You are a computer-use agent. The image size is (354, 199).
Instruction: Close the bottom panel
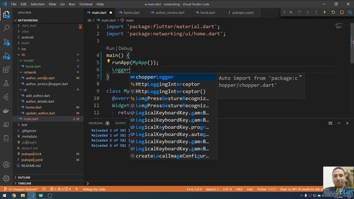[347, 123]
